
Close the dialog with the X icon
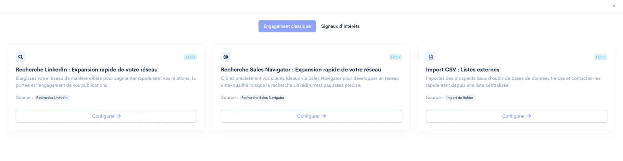[614, 6]
